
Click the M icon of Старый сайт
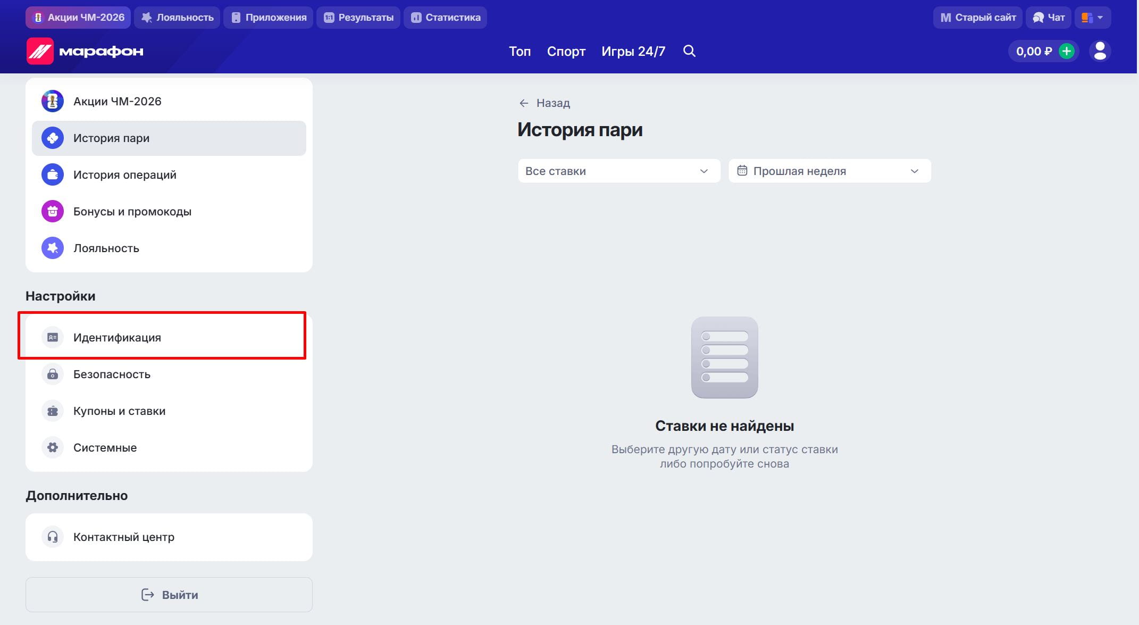(x=945, y=18)
